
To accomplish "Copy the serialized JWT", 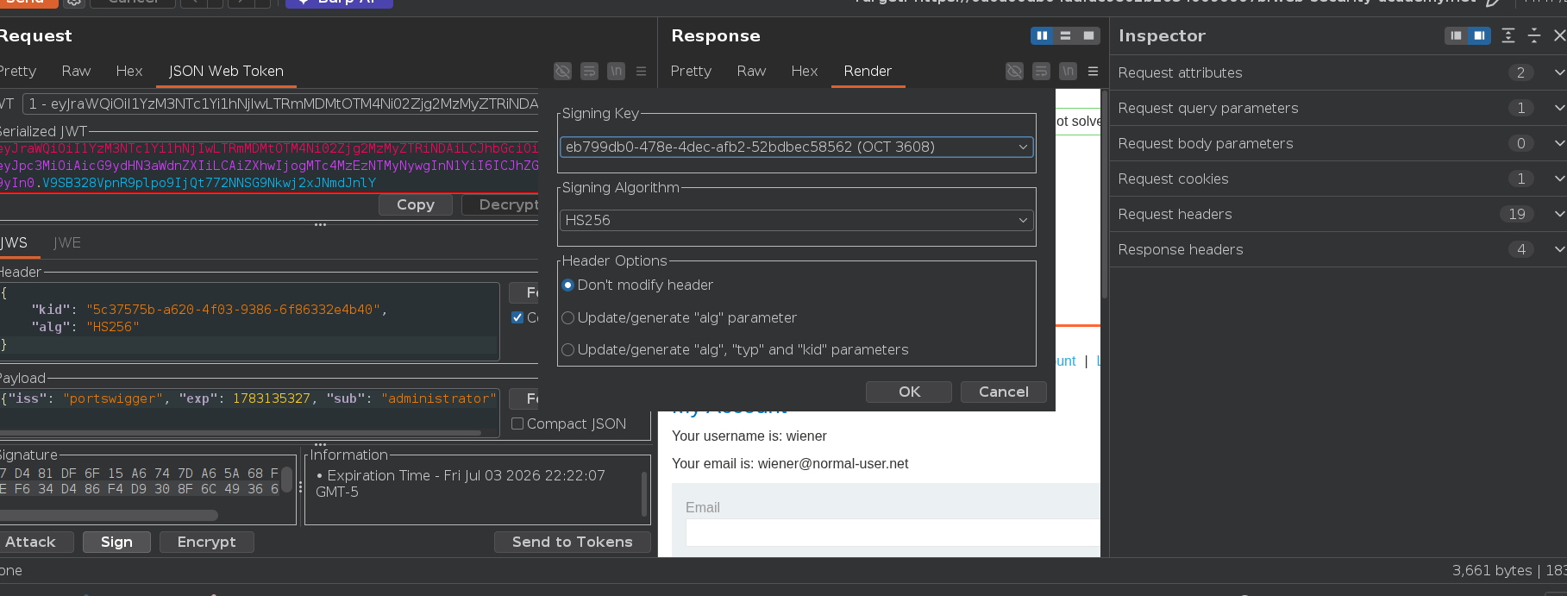I will click(416, 204).
